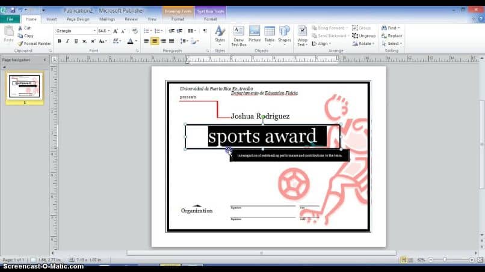Viewport: 485px width, 272px height.
Task: Open the Styles gallery dropdown
Action: [x=220, y=35]
